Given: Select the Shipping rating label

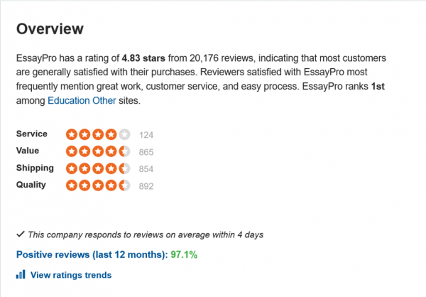Looking at the screenshot, I should pos(35,168).
